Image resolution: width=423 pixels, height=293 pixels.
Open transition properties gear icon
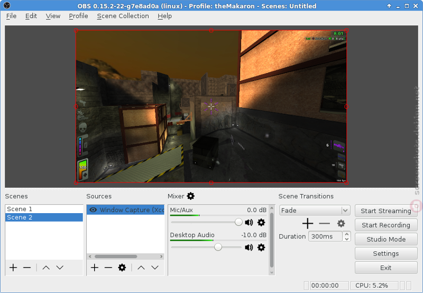pos(341,223)
